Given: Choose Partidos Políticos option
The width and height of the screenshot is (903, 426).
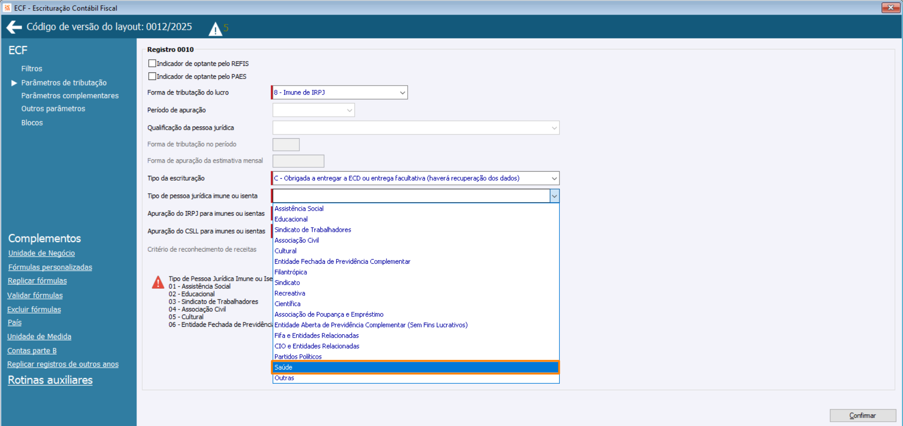Looking at the screenshot, I should [416, 356].
